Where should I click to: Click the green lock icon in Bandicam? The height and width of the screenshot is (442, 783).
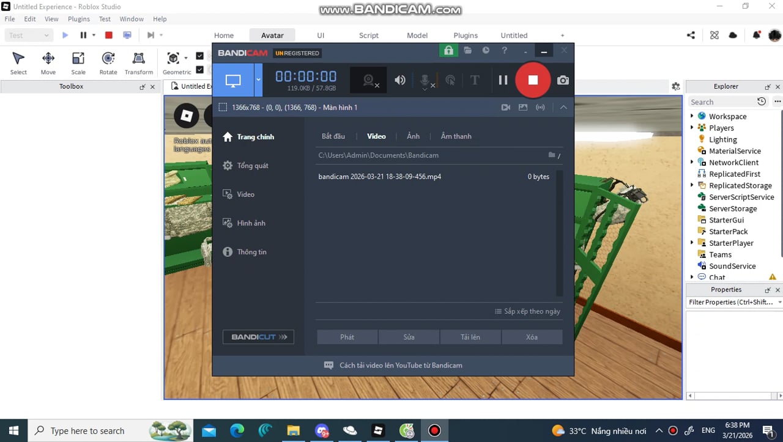point(448,50)
